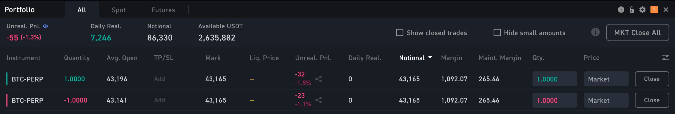
Task: Close the long BTC-PERP position
Action: click(x=652, y=79)
